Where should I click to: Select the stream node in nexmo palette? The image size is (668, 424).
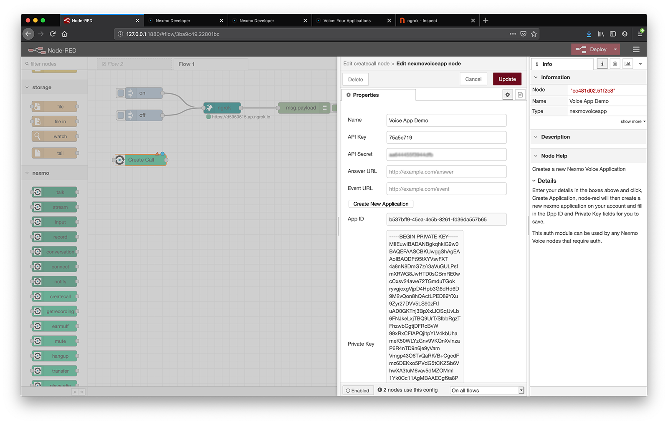click(55, 207)
